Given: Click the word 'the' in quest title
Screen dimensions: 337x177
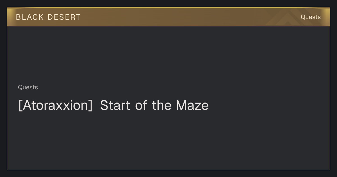Looking at the screenshot, I should [161, 105].
